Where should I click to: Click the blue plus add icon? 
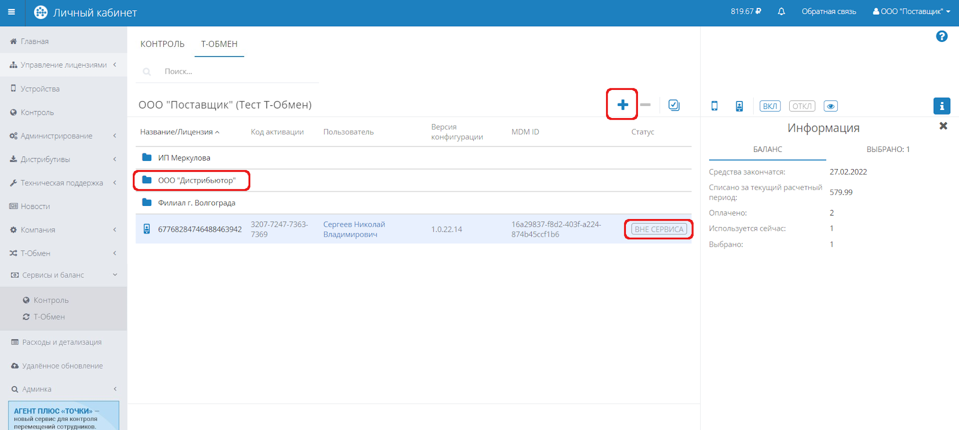[x=622, y=104]
